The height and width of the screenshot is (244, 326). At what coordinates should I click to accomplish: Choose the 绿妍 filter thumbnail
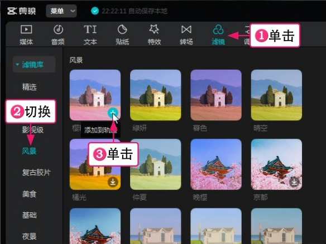[x=156, y=95]
